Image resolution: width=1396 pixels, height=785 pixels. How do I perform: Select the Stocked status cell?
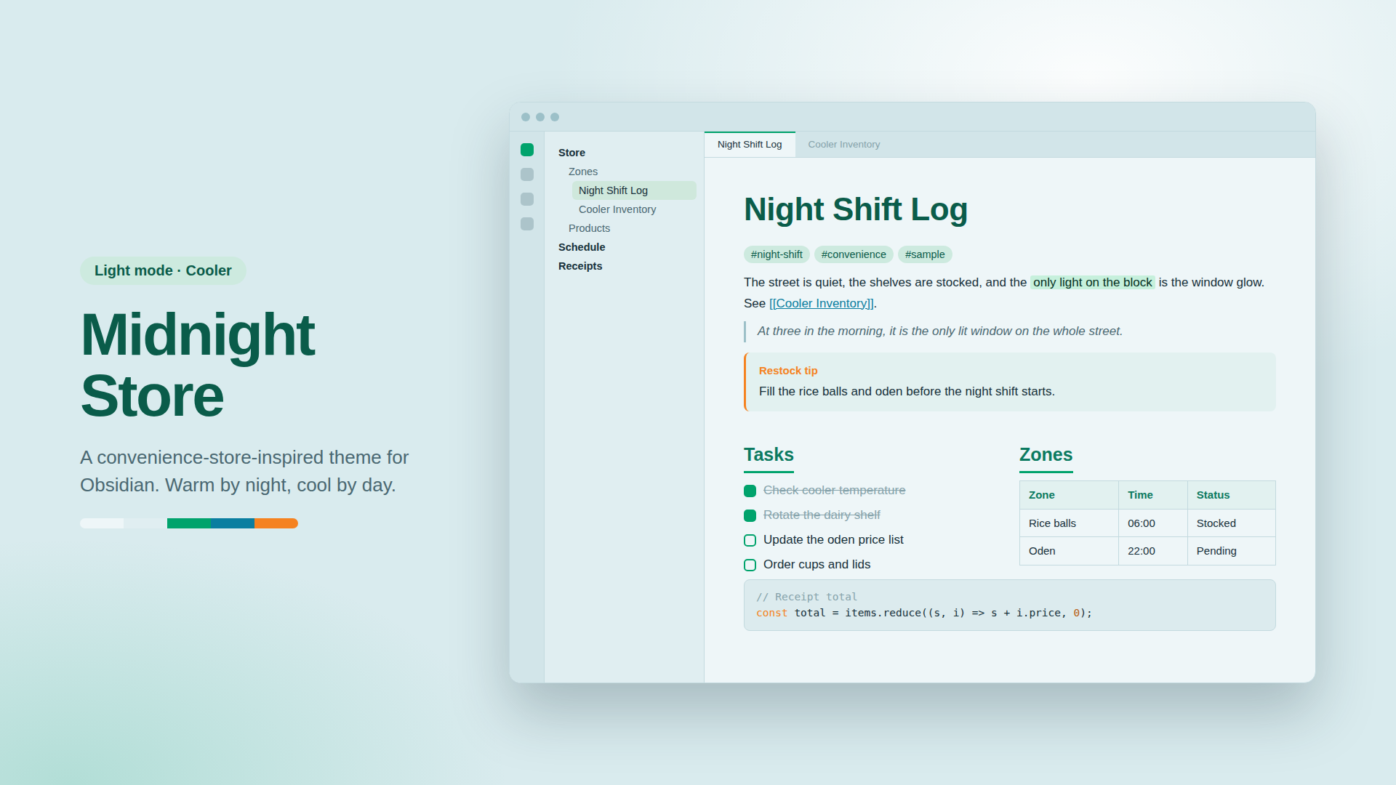[x=1232, y=523]
